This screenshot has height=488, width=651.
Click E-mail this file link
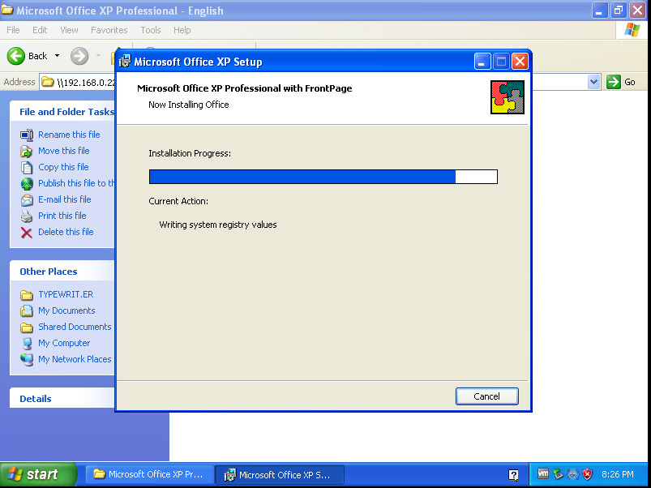pos(64,199)
